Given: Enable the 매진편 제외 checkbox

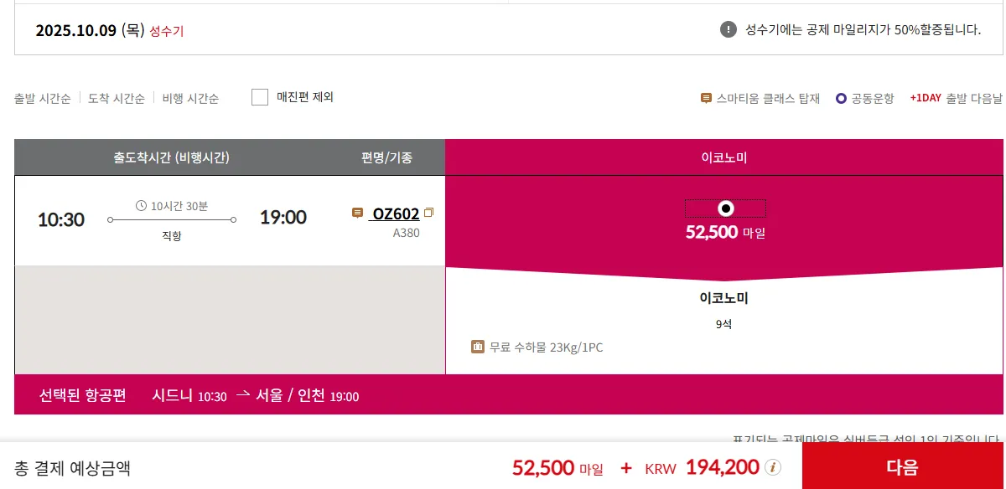Looking at the screenshot, I should [260, 97].
